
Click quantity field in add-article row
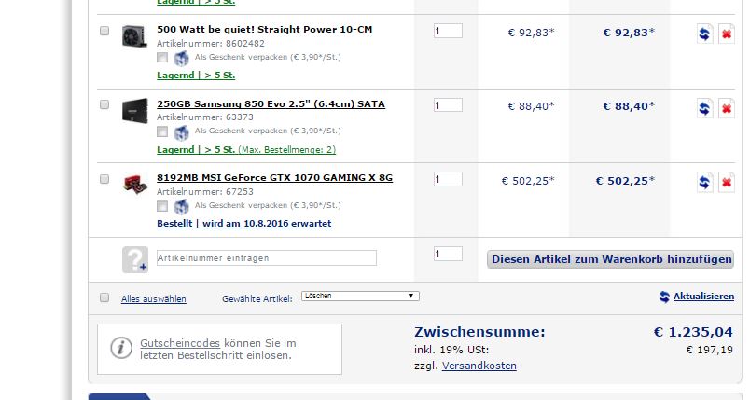pyautogui.click(x=448, y=254)
